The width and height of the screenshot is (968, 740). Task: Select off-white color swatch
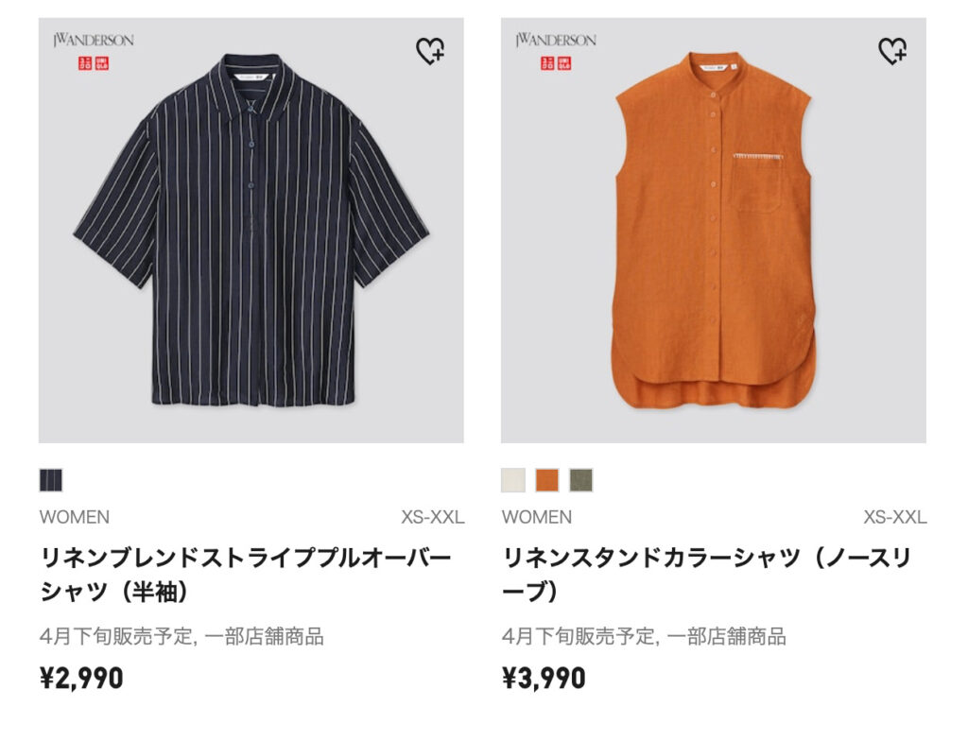pyautogui.click(x=513, y=479)
